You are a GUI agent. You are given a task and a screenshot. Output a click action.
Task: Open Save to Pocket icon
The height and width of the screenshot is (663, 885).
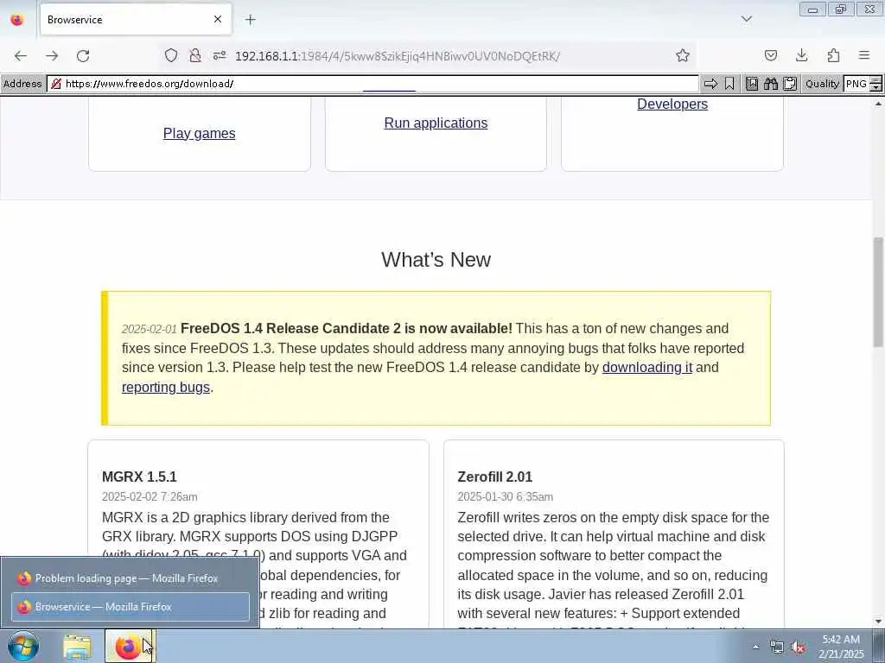(x=770, y=55)
